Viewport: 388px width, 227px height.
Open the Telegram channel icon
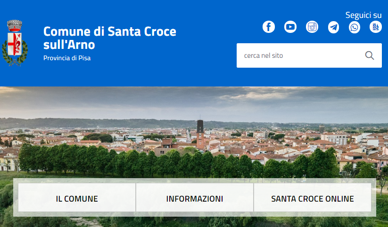point(333,27)
